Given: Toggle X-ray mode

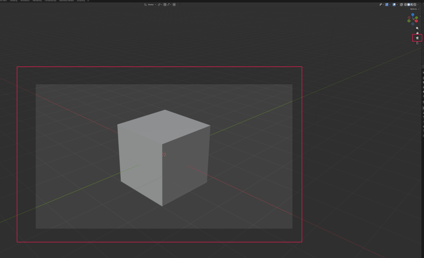Looking at the screenshot, I should click(401, 5).
